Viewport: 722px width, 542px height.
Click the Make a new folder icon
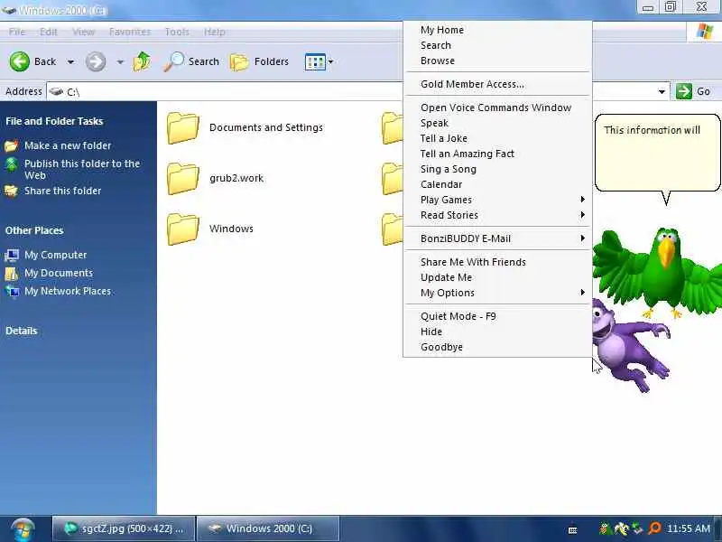pos(11,146)
